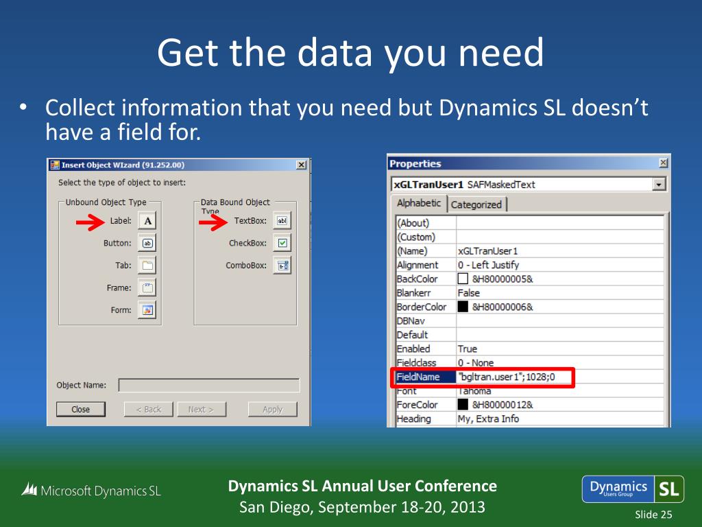Select the Enabled property row
Screen dimensions: 702x527
pos(530,348)
